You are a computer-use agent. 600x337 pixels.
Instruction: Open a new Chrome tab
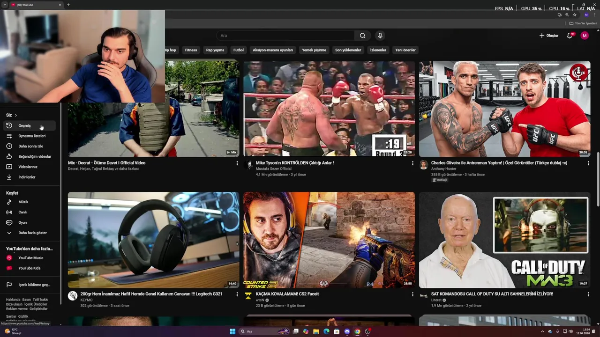point(68,5)
